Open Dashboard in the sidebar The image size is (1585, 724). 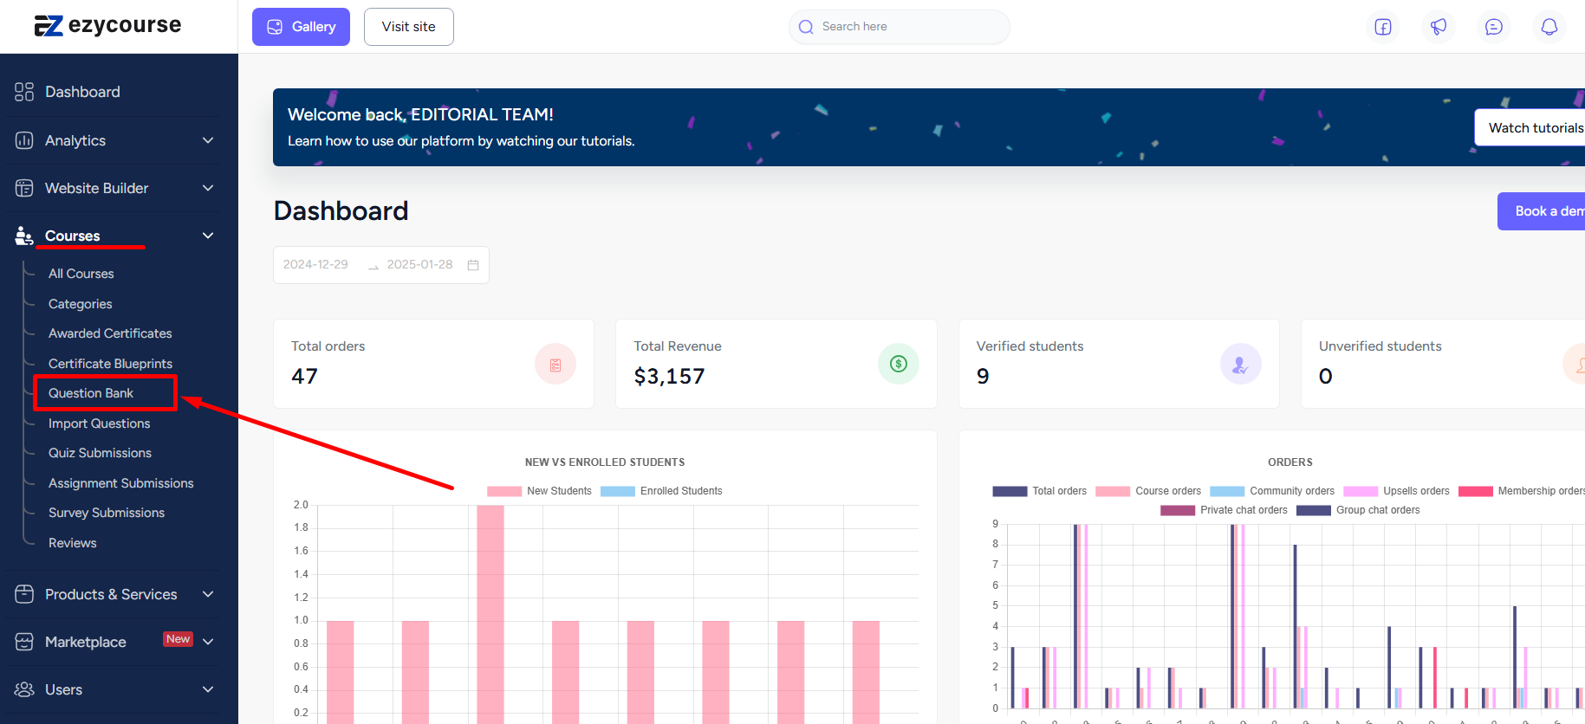tap(82, 92)
